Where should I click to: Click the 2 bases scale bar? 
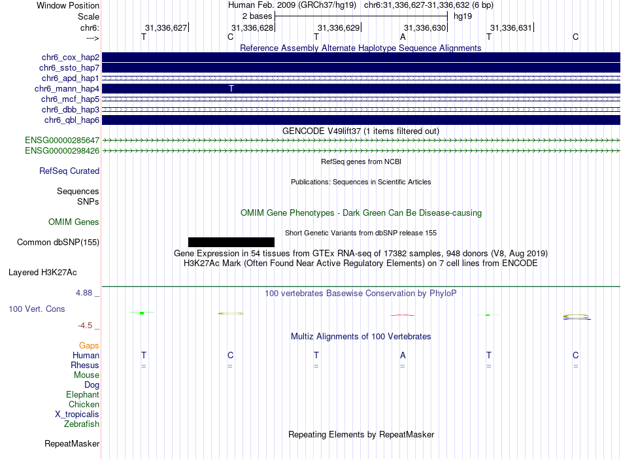[361, 16]
